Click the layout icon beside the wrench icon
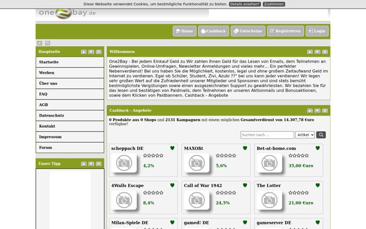Screen dimensions: 366x229 point(48,43)
